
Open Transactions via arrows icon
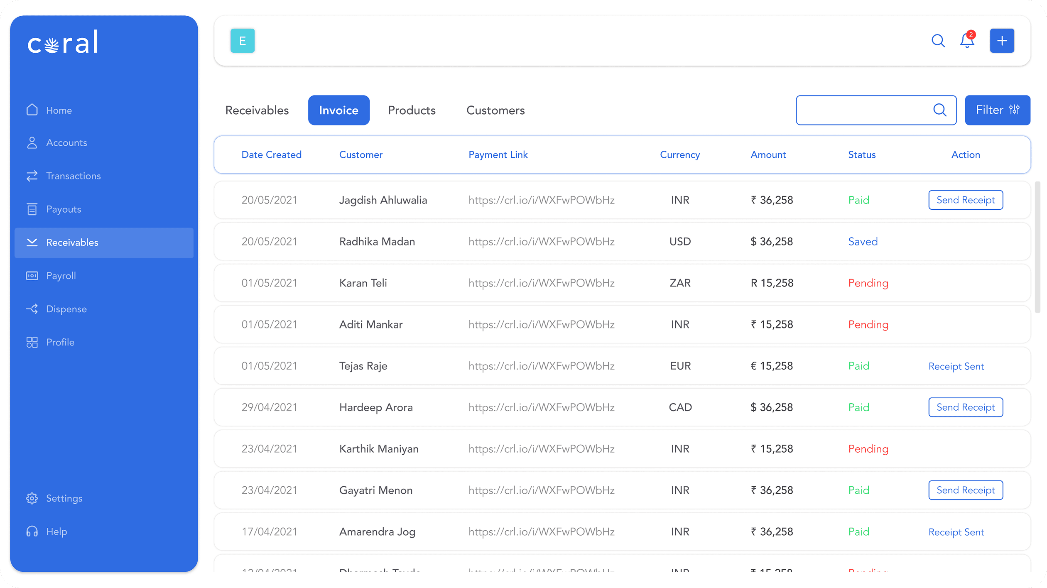point(32,176)
